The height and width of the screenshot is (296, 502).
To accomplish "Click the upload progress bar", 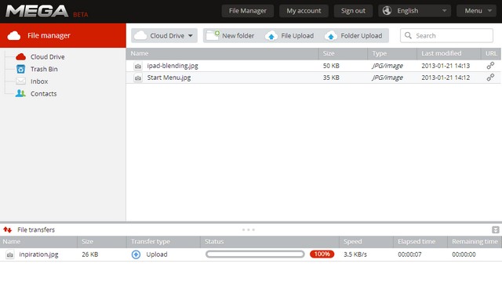I will (x=255, y=254).
